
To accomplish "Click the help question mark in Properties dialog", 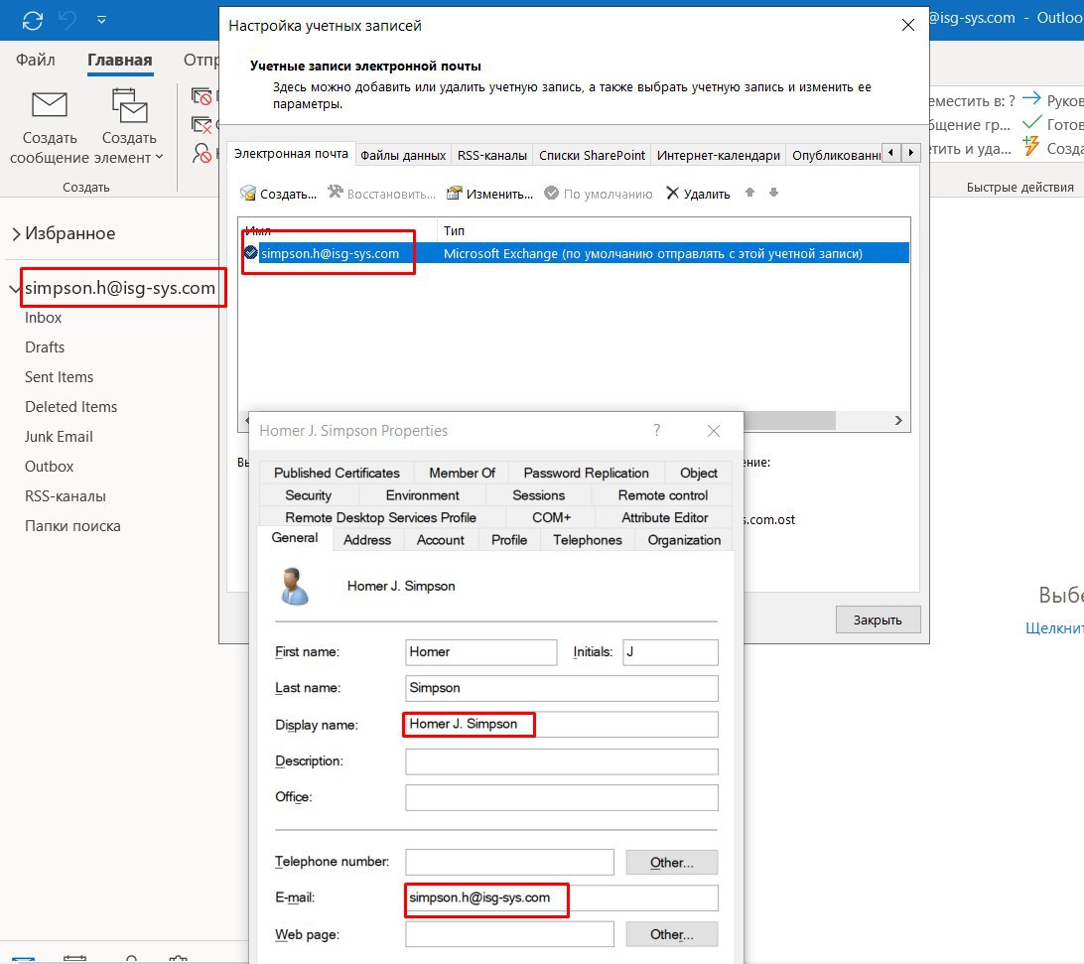I will tap(657, 431).
